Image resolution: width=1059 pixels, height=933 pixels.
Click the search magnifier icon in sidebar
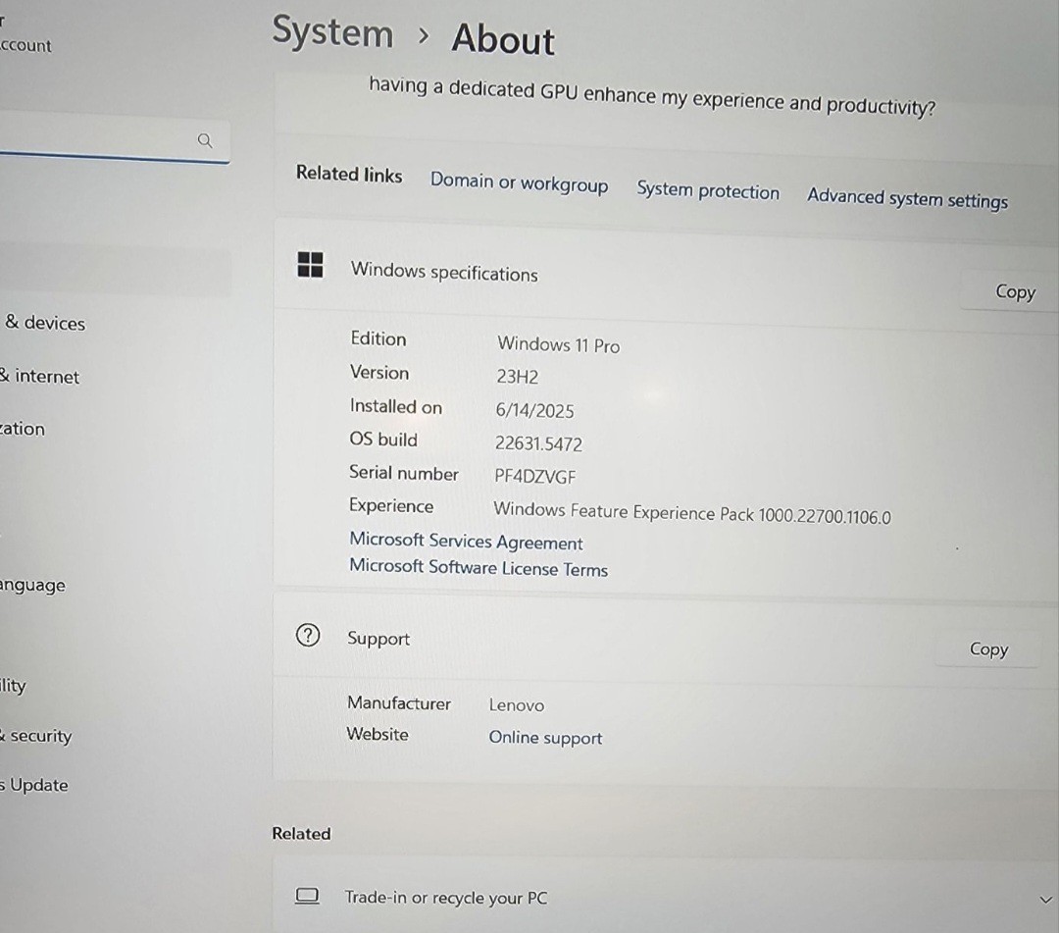[205, 140]
